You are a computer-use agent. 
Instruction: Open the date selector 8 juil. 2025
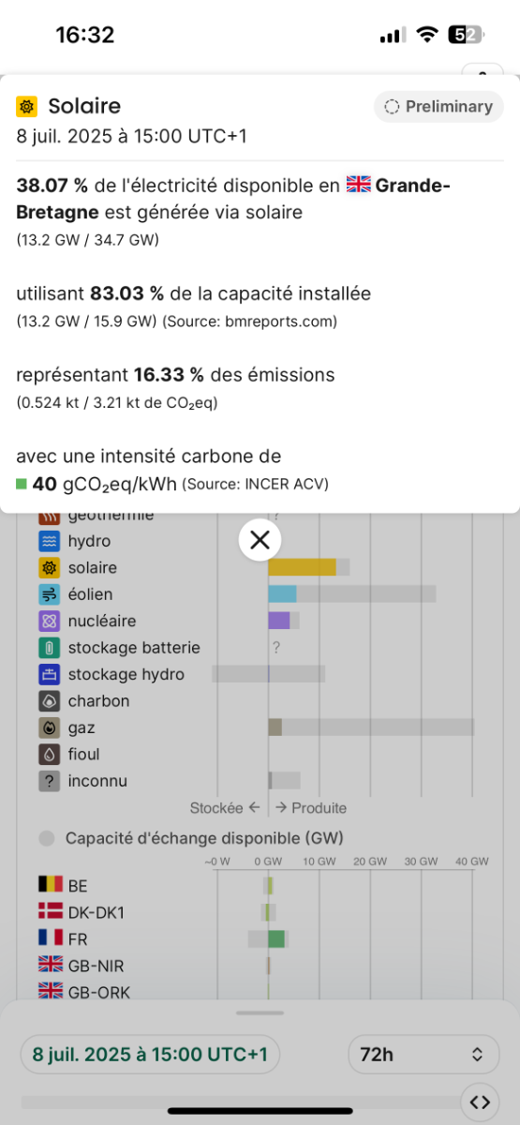150,1055
